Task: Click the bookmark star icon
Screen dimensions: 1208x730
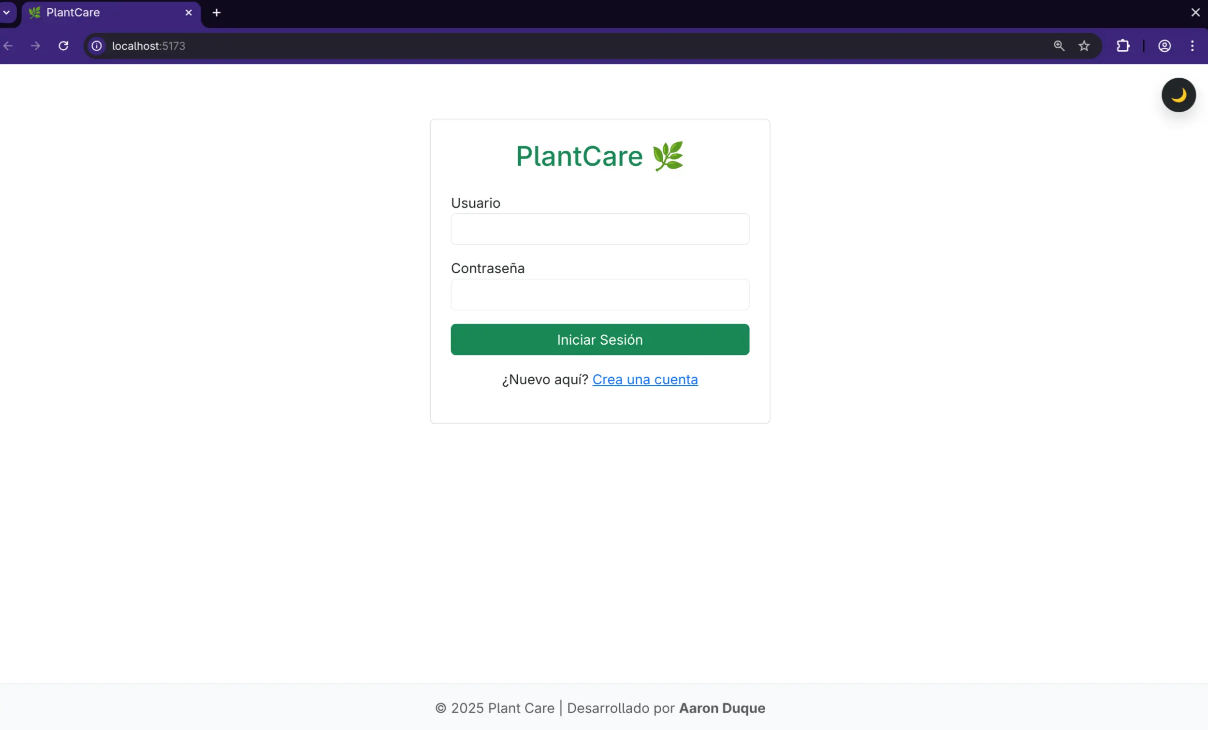Action: tap(1084, 45)
